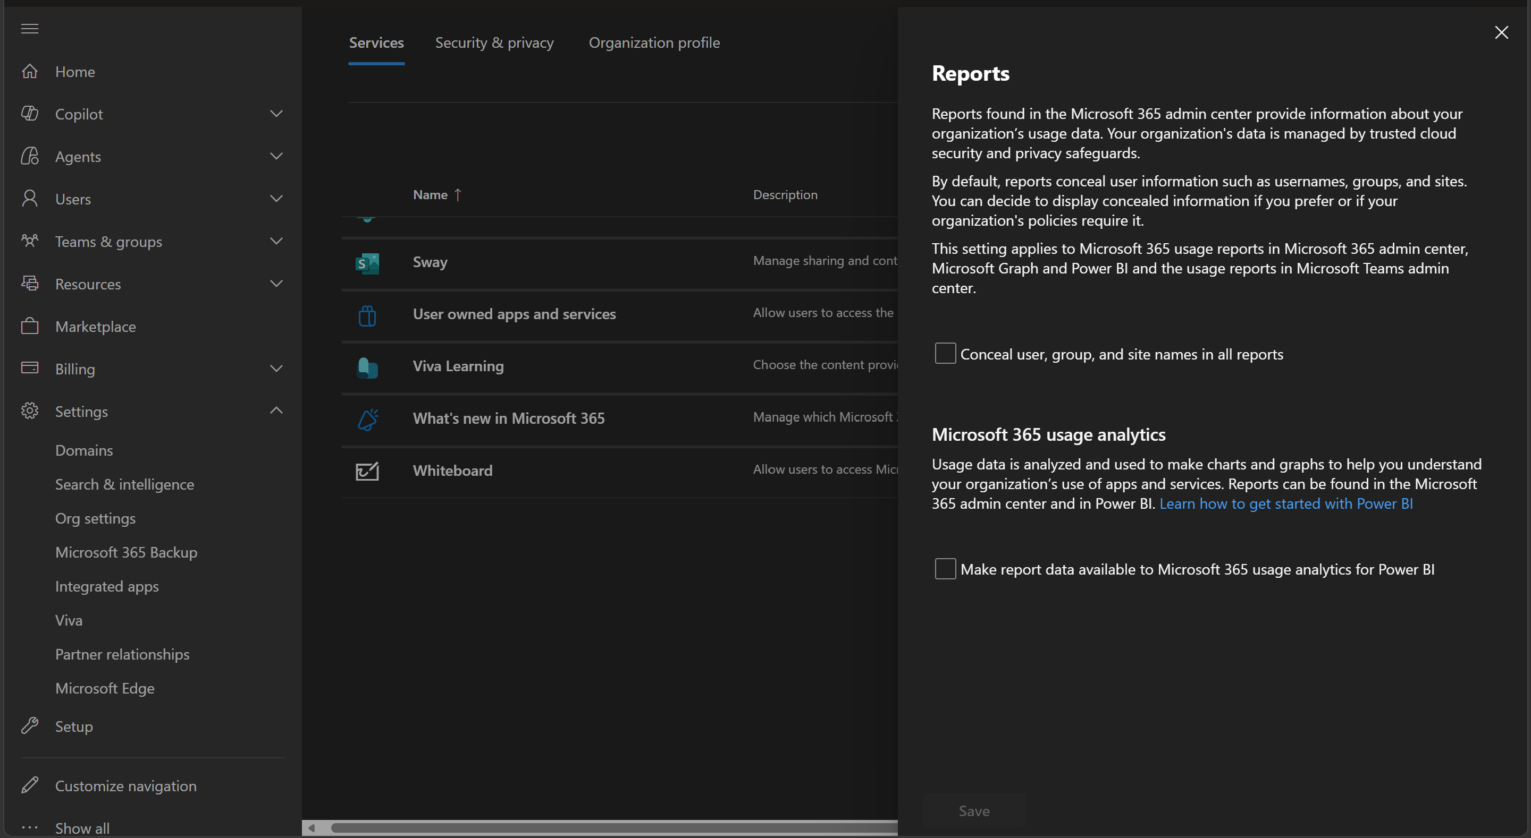Screen dimensions: 1531x838
Task: Expand the Agents menu chevron
Action: tap(276, 156)
